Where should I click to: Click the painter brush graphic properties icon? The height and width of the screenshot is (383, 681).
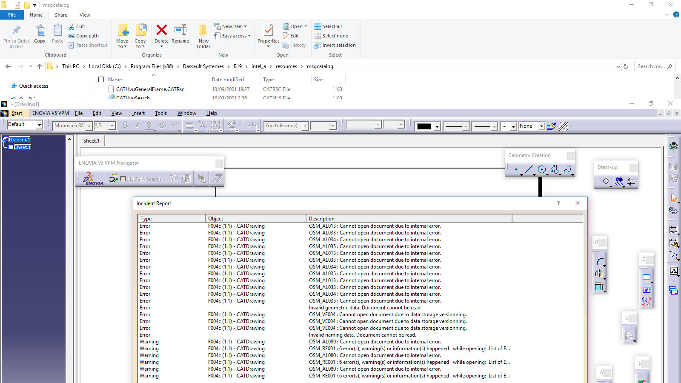click(551, 126)
